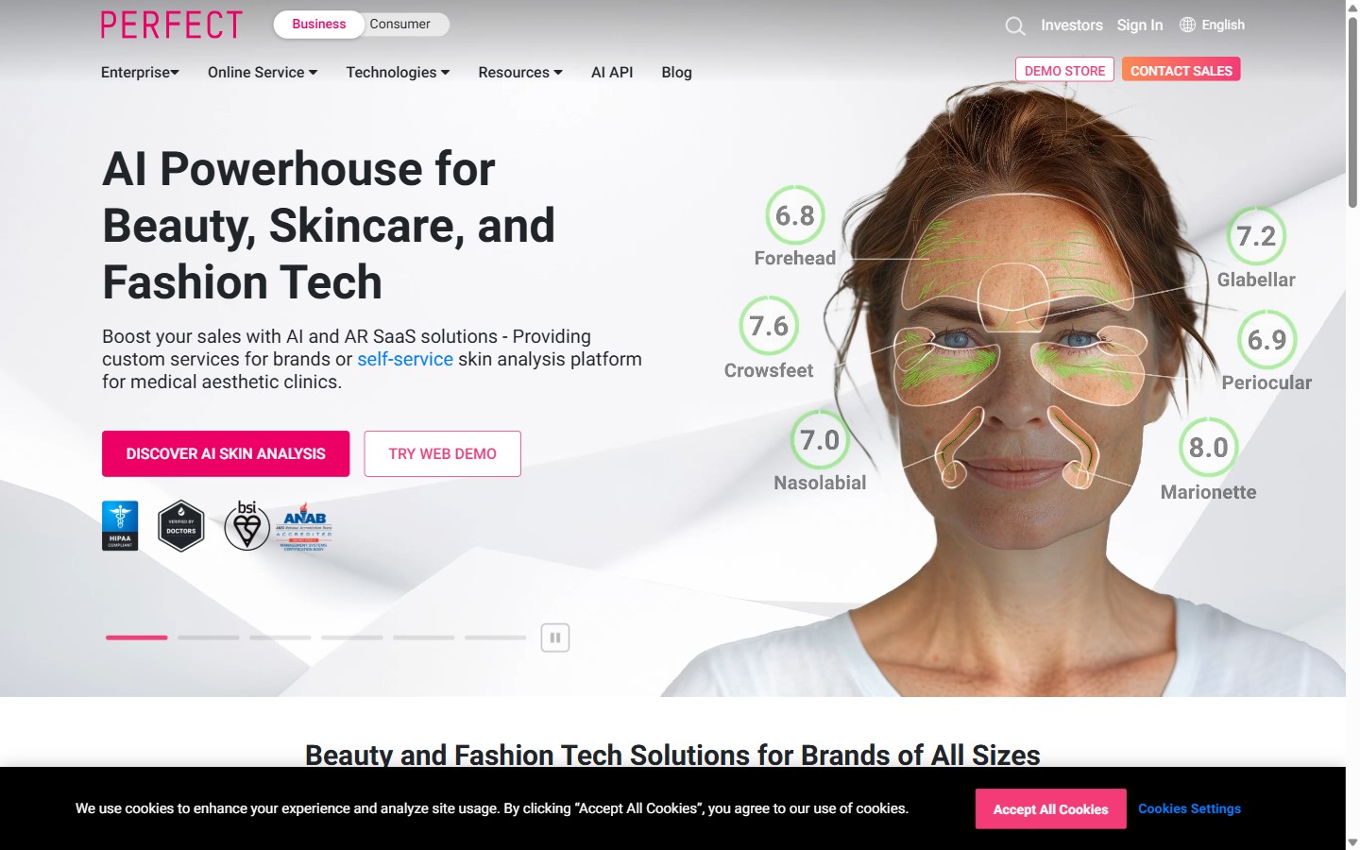Select the 6.9 Periocular score circle

click(1266, 339)
